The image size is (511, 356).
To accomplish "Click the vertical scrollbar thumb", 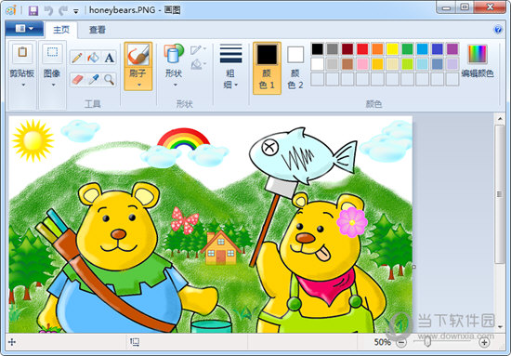I will (x=500, y=194).
